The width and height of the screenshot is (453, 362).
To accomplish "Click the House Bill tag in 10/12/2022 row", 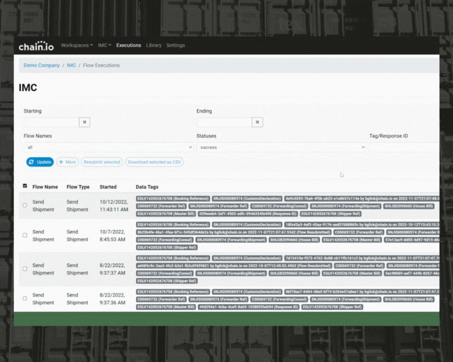I will tap(409, 206).
